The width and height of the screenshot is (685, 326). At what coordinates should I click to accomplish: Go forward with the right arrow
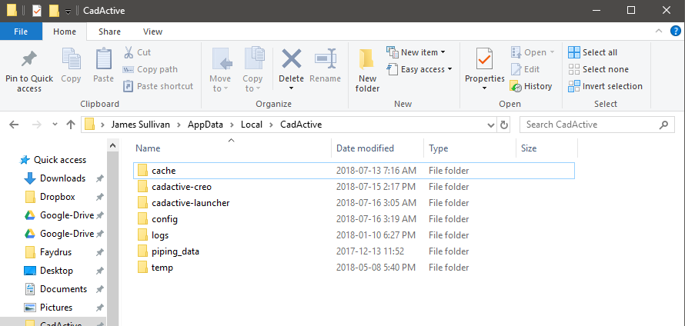[x=37, y=125]
